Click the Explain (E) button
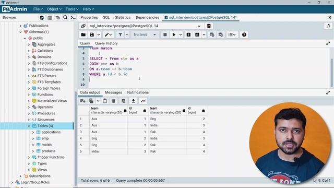Image resolution: width=334 pixels, height=188 pixels. 188,34
